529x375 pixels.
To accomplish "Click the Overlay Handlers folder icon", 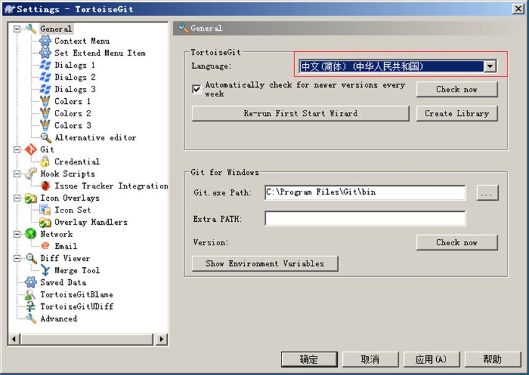I will pyautogui.click(x=45, y=222).
